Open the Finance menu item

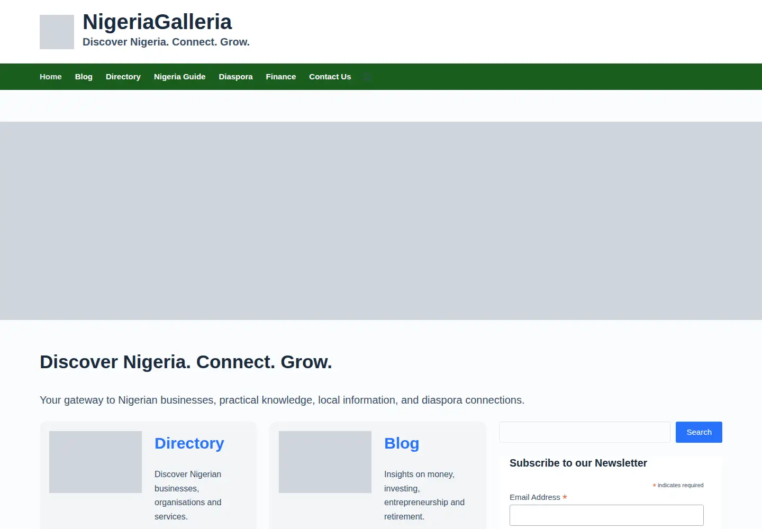pyautogui.click(x=281, y=77)
